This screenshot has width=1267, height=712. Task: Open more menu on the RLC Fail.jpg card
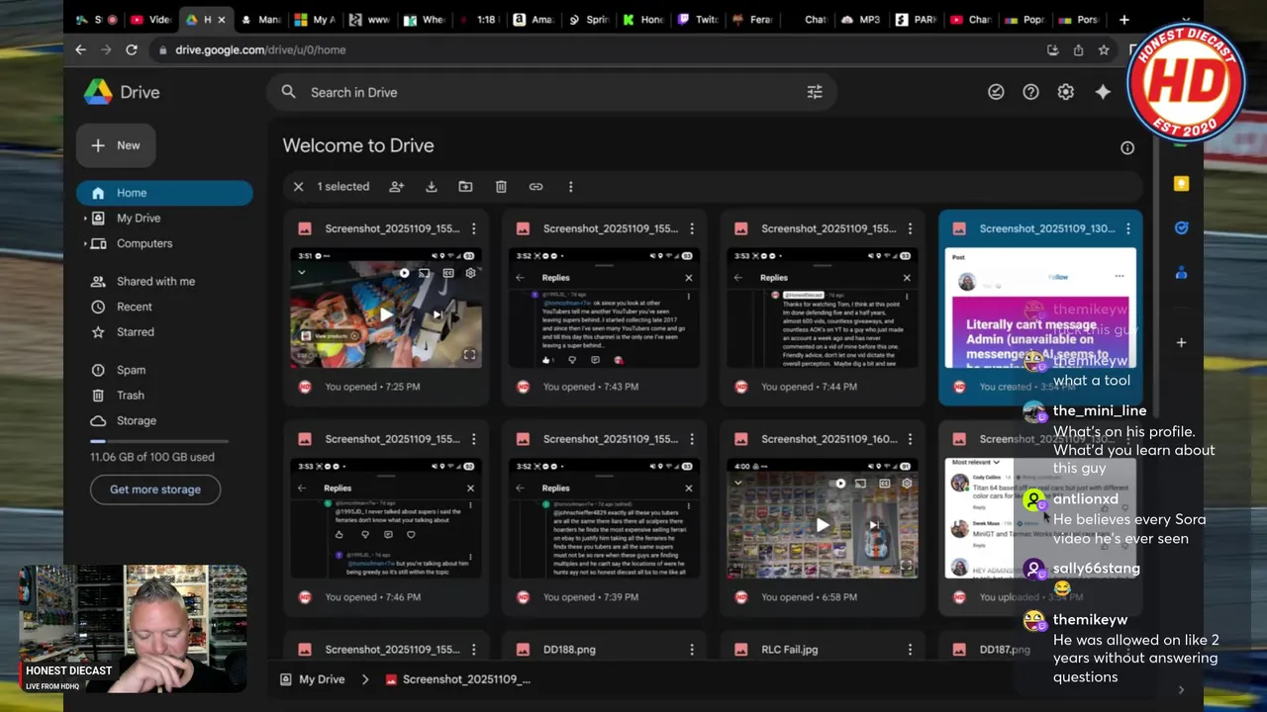tap(910, 650)
